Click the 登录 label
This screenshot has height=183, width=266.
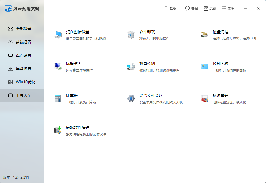click(x=173, y=8)
